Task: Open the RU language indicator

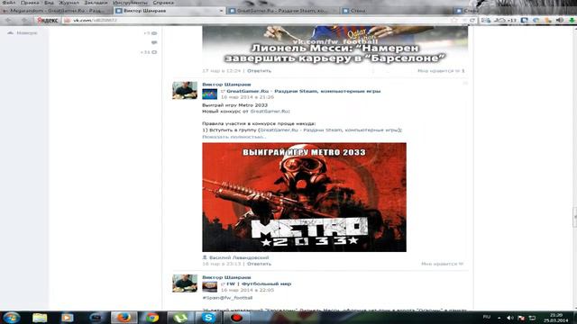Action: pyautogui.click(x=487, y=317)
